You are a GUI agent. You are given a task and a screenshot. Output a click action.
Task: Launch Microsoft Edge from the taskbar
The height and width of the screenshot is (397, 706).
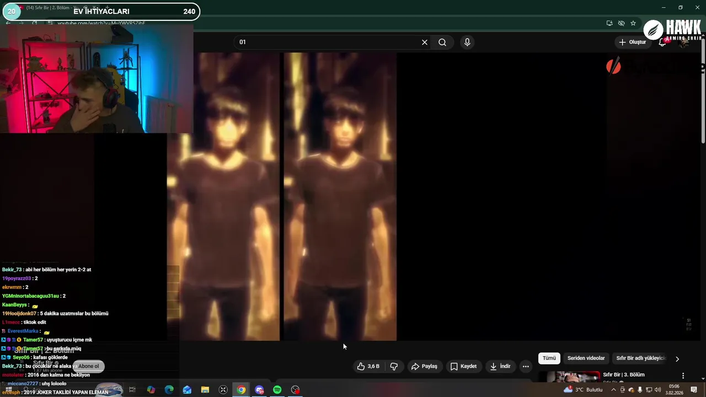click(169, 390)
